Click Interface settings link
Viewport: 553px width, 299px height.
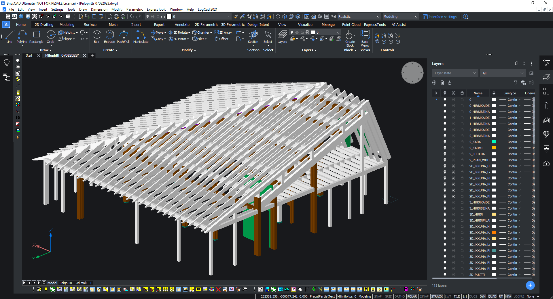coord(442,17)
